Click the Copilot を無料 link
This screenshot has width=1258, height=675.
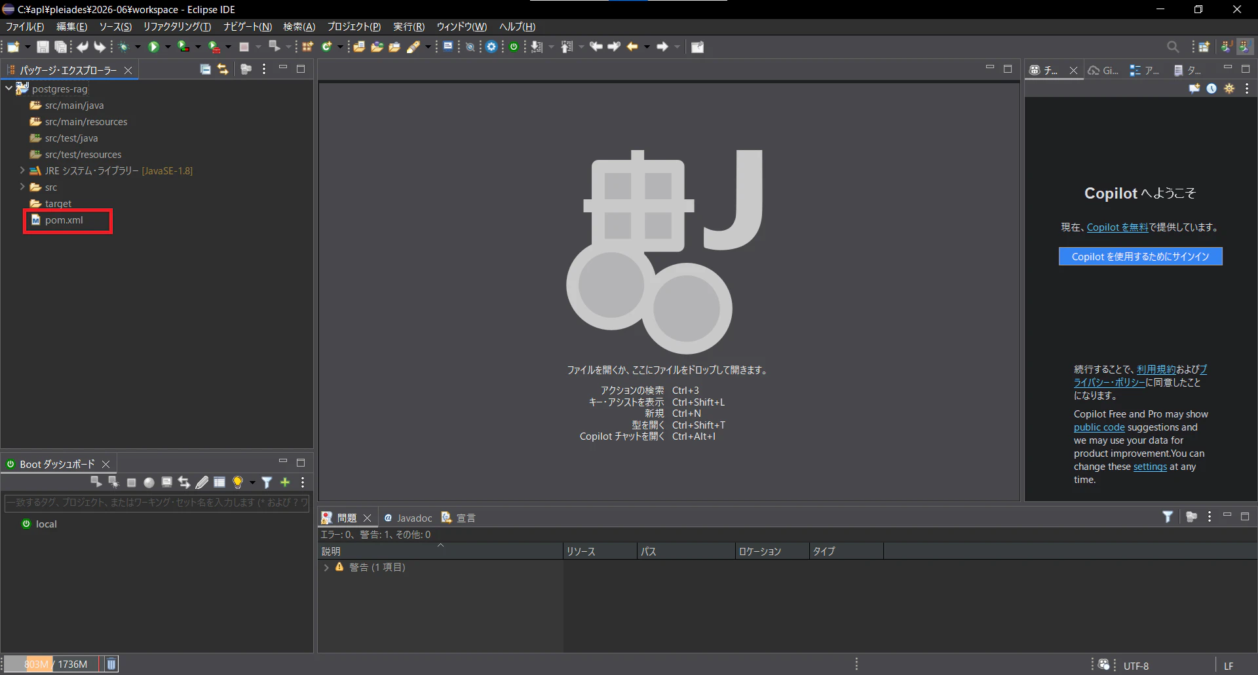pyautogui.click(x=1117, y=227)
